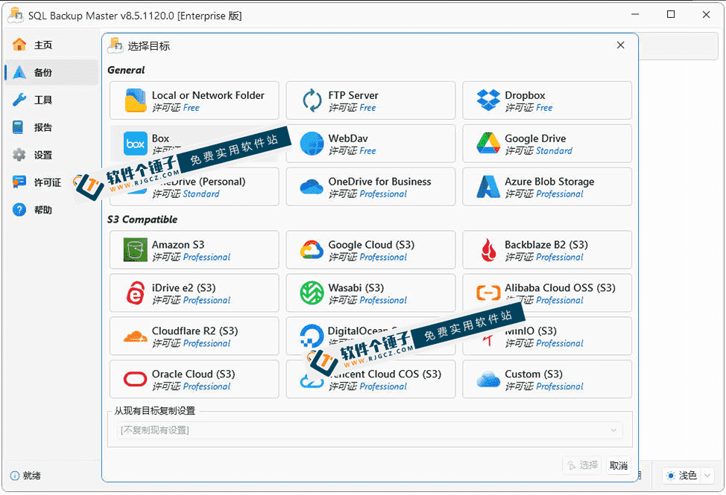Click the 选择 select button
Screen dimensions: 726x495
point(582,465)
